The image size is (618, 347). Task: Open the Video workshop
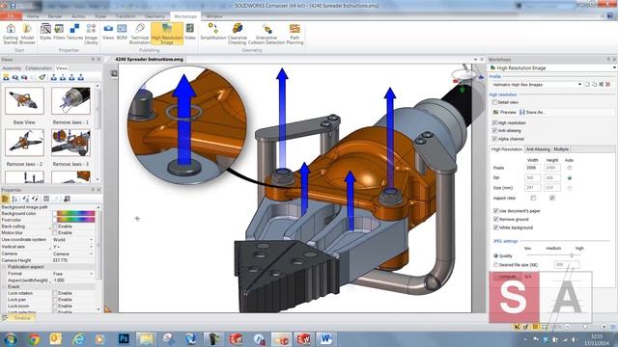click(x=190, y=32)
